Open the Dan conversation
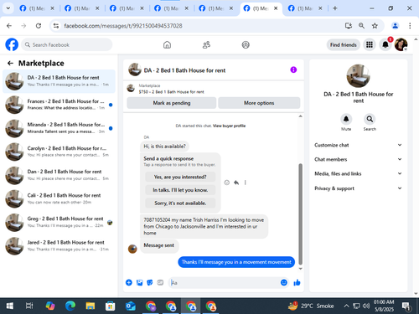The image size is (419, 314). pyautogui.click(x=59, y=175)
